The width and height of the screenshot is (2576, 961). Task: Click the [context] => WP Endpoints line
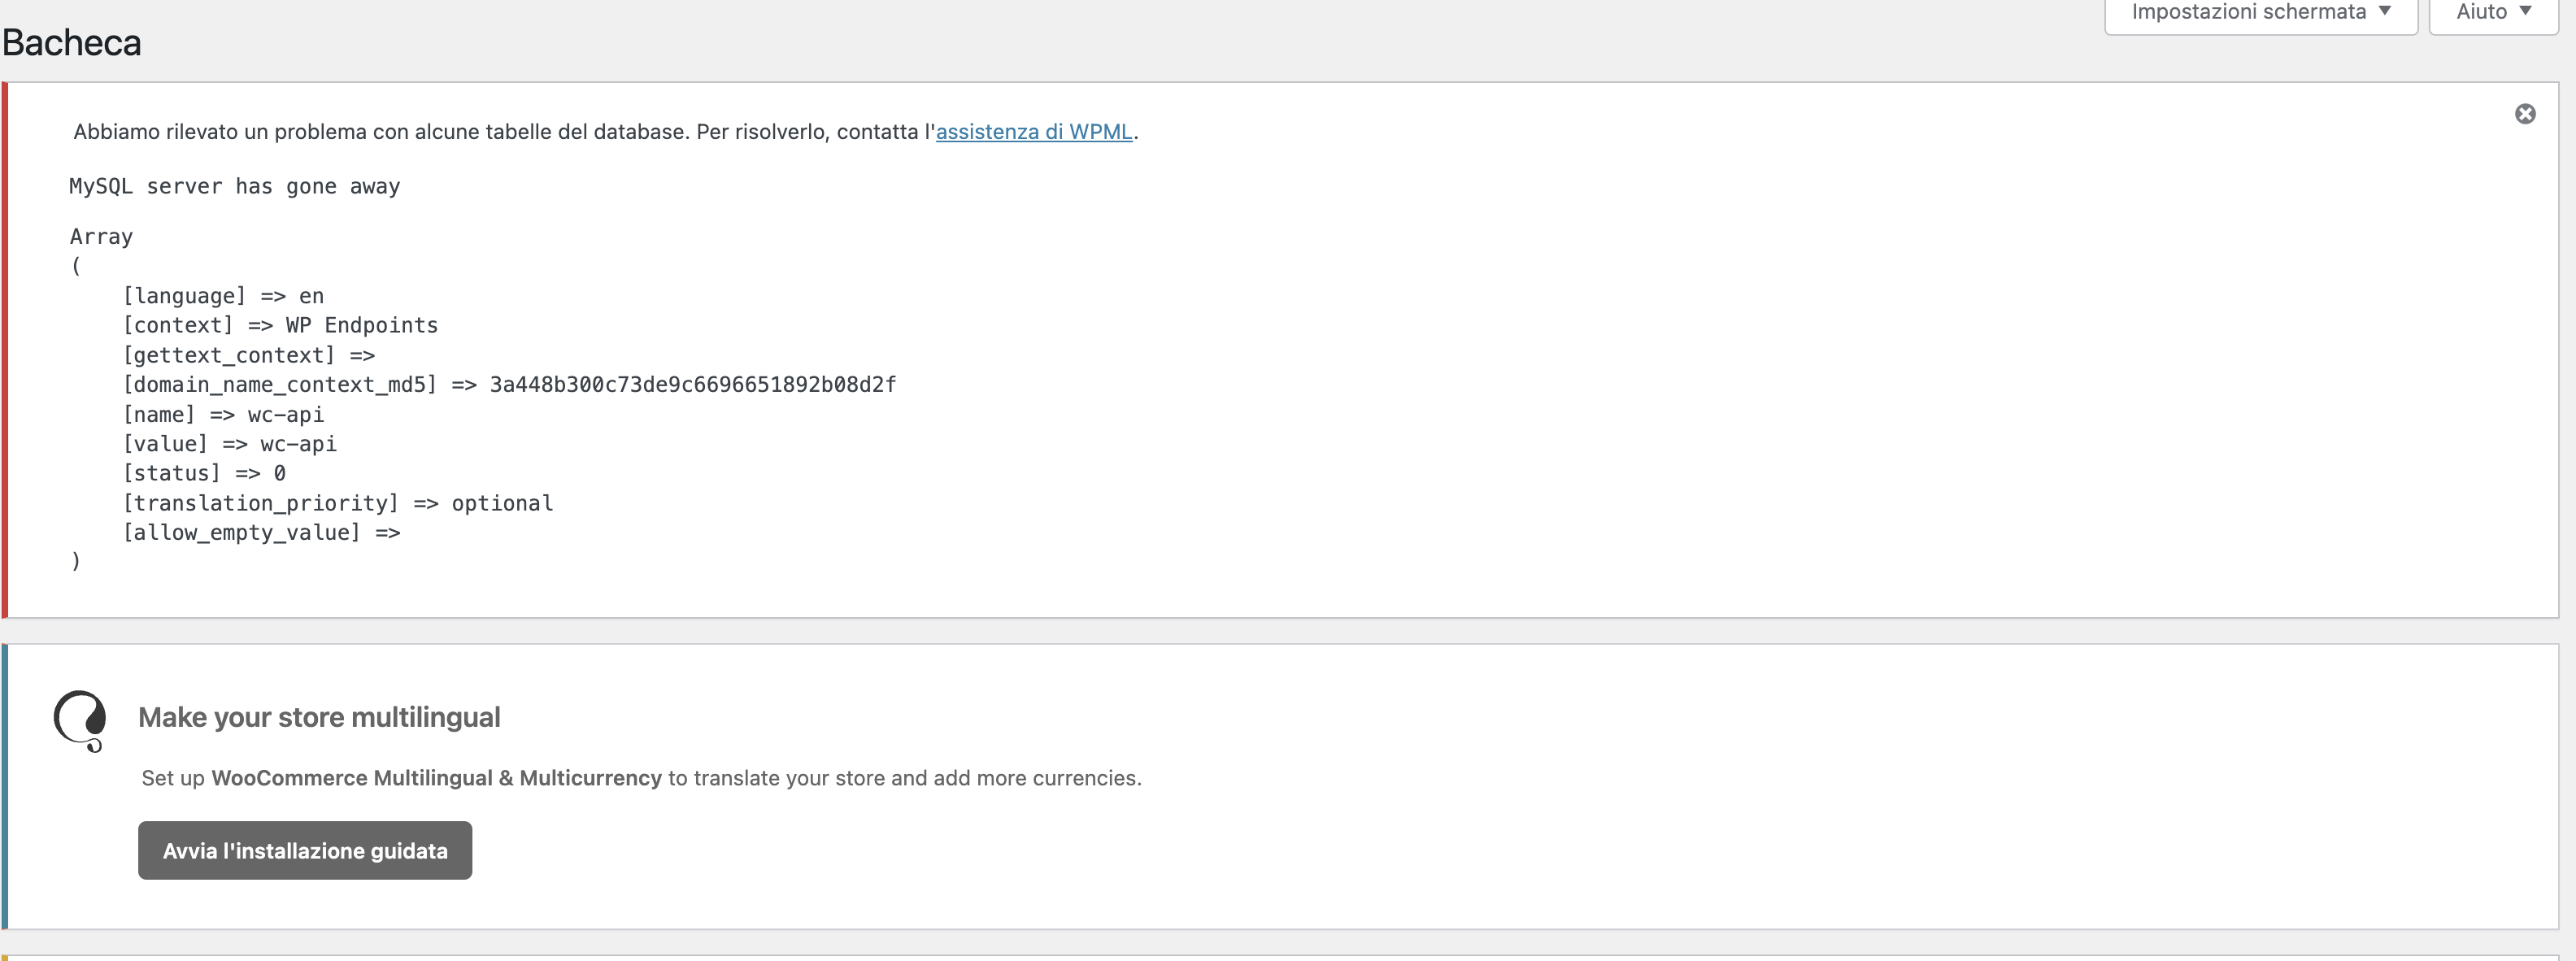[280, 326]
